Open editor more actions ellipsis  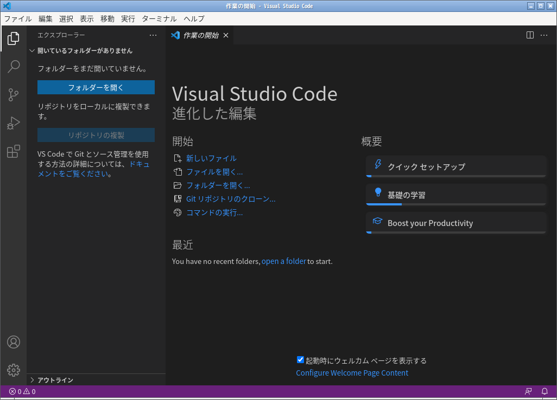(x=544, y=35)
